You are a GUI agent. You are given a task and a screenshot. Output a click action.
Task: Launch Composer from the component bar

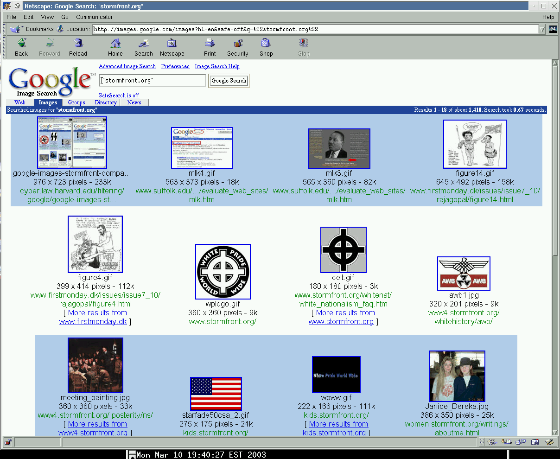[549, 442]
